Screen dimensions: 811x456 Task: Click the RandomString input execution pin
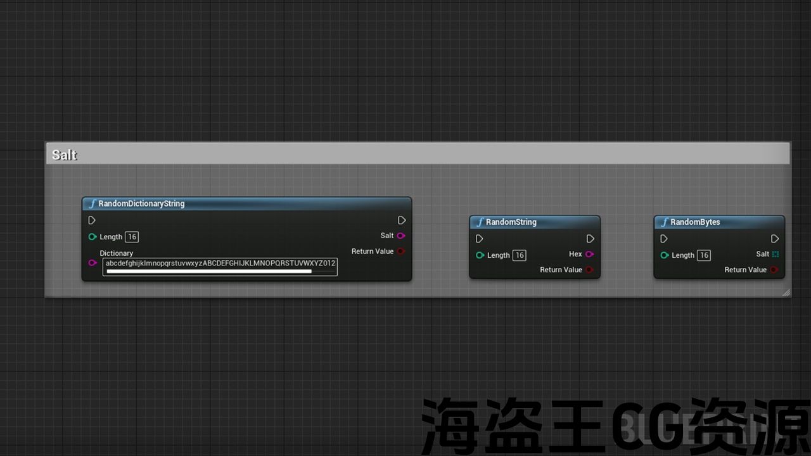coord(479,239)
